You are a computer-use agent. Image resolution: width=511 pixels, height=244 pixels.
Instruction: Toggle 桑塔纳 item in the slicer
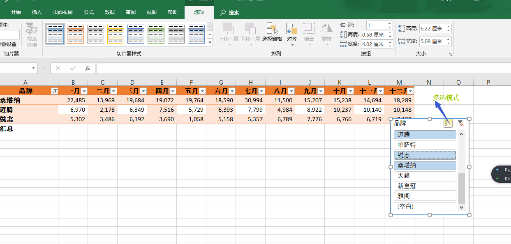pyautogui.click(x=425, y=165)
